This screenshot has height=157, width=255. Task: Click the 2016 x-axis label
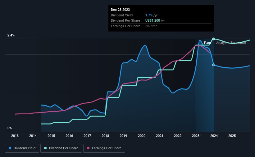[69, 136]
